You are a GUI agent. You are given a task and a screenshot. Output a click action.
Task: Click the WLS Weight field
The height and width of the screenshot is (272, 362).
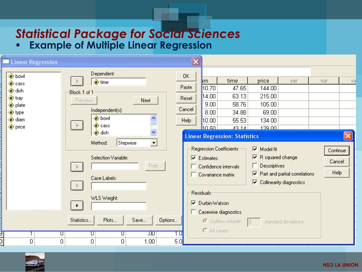[x=119, y=206]
